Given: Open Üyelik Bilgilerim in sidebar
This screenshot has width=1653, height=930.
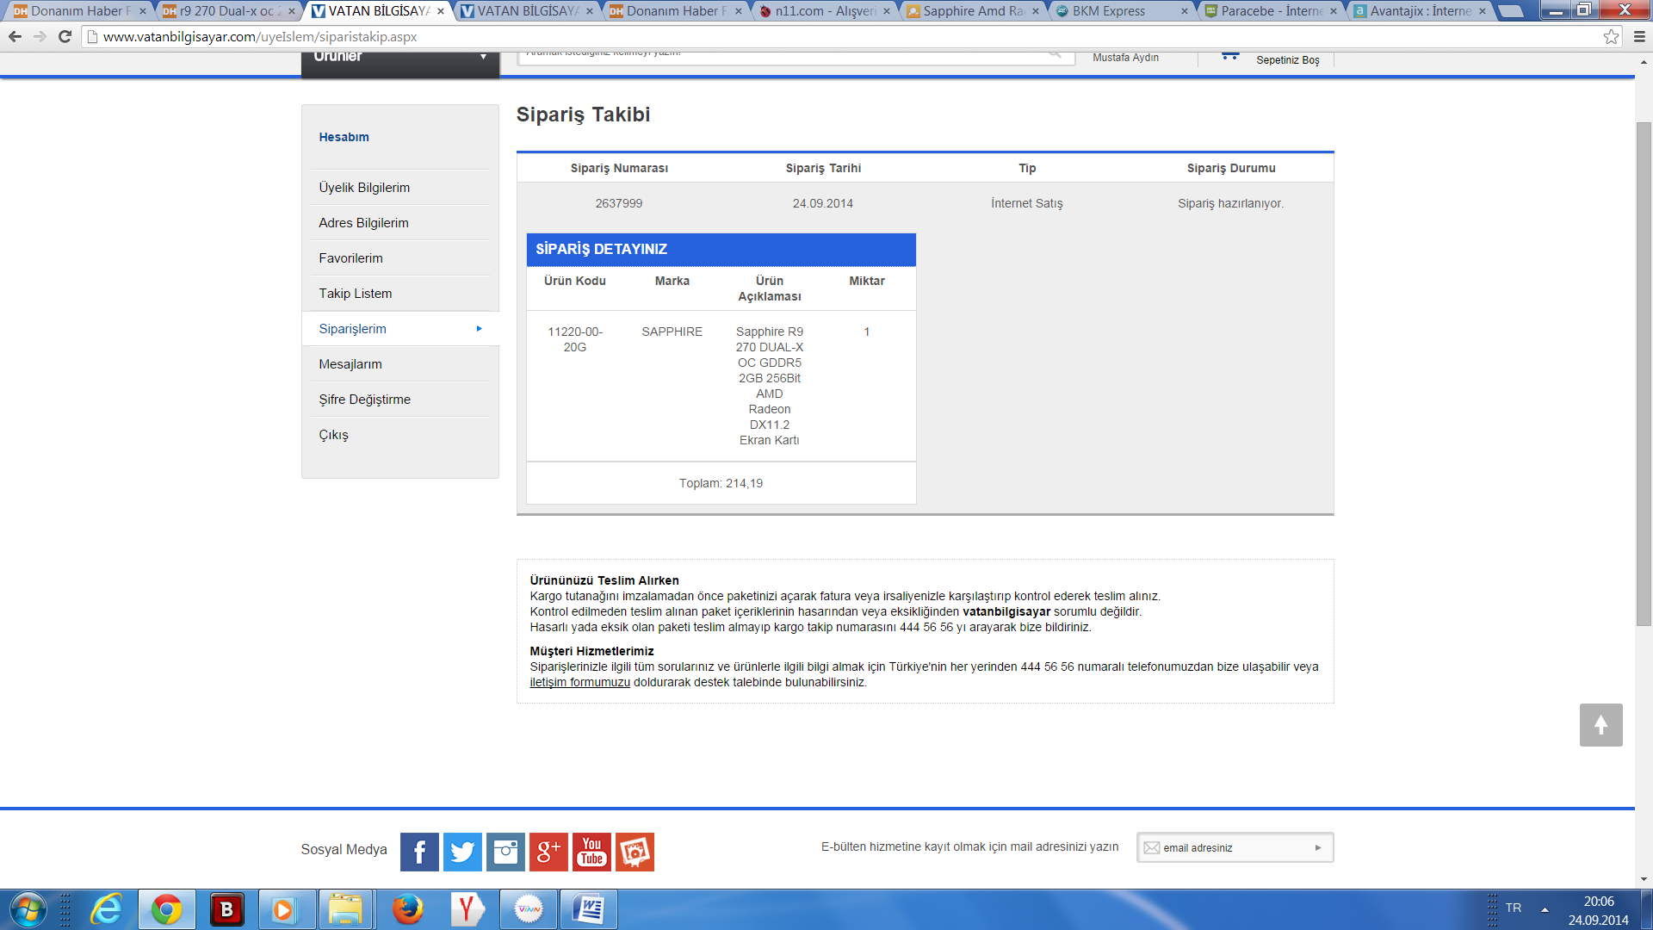Looking at the screenshot, I should [x=364, y=188].
